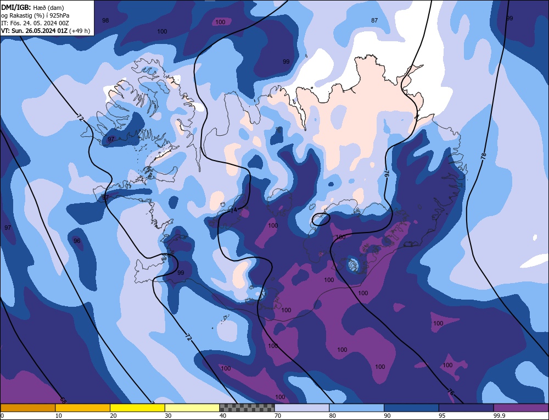The height and width of the screenshot is (420, 549).
Task: Click the lavender 70–80 legend swatch
Action: [x=302, y=407]
